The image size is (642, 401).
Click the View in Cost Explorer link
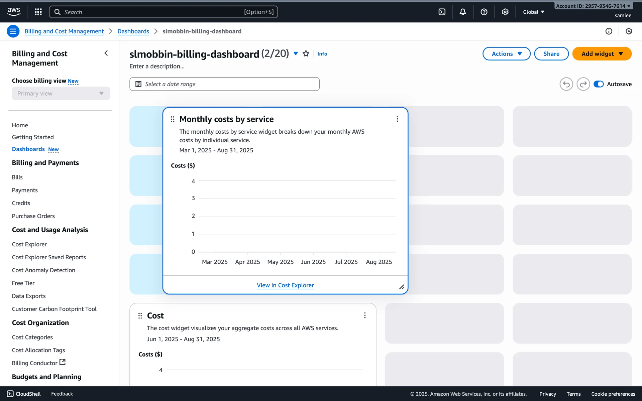[285, 285]
